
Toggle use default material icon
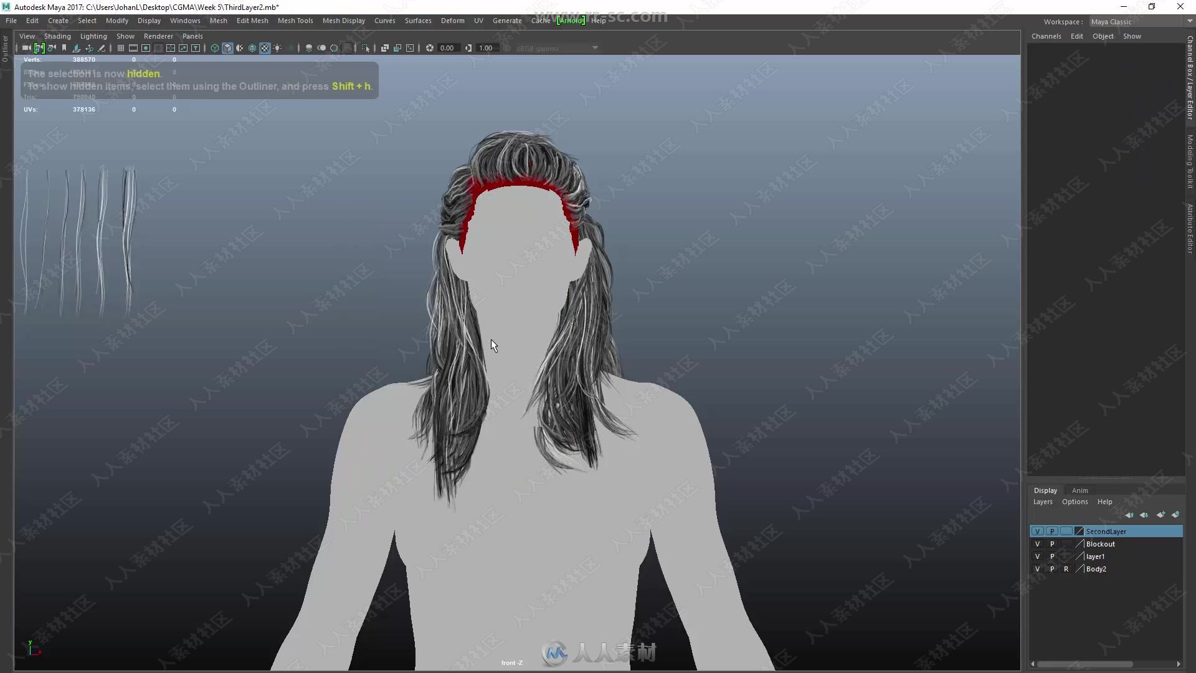240,48
